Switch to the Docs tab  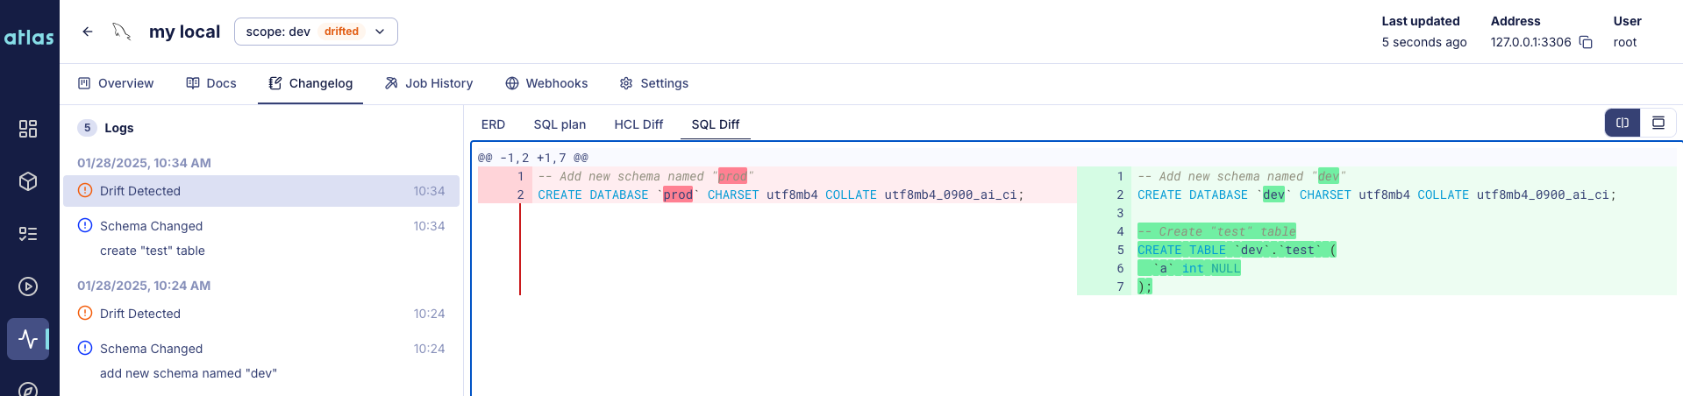click(x=211, y=83)
